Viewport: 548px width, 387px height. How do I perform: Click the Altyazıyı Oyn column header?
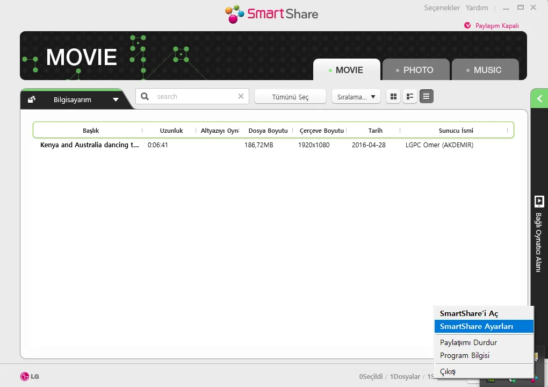(220, 131)
